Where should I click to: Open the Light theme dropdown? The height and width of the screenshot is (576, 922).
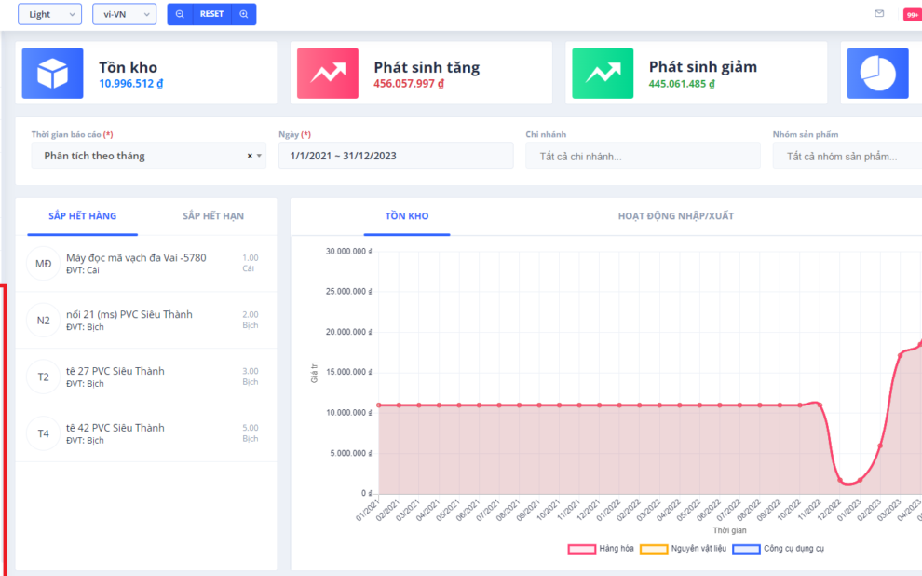coord(49,14)
